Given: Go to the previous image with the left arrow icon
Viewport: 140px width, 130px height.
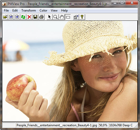Looking at the screenshot, I should 11,17.
